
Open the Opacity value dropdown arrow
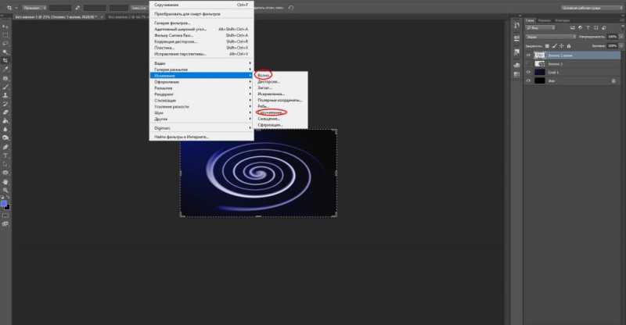pos(621,37)
